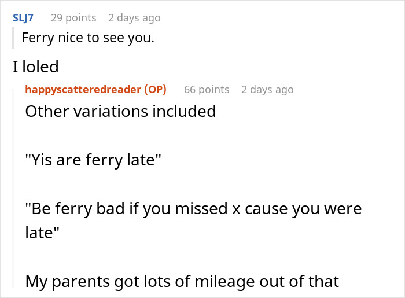Click the line 'My parents got lots of mileage'

tap(182, 281)
